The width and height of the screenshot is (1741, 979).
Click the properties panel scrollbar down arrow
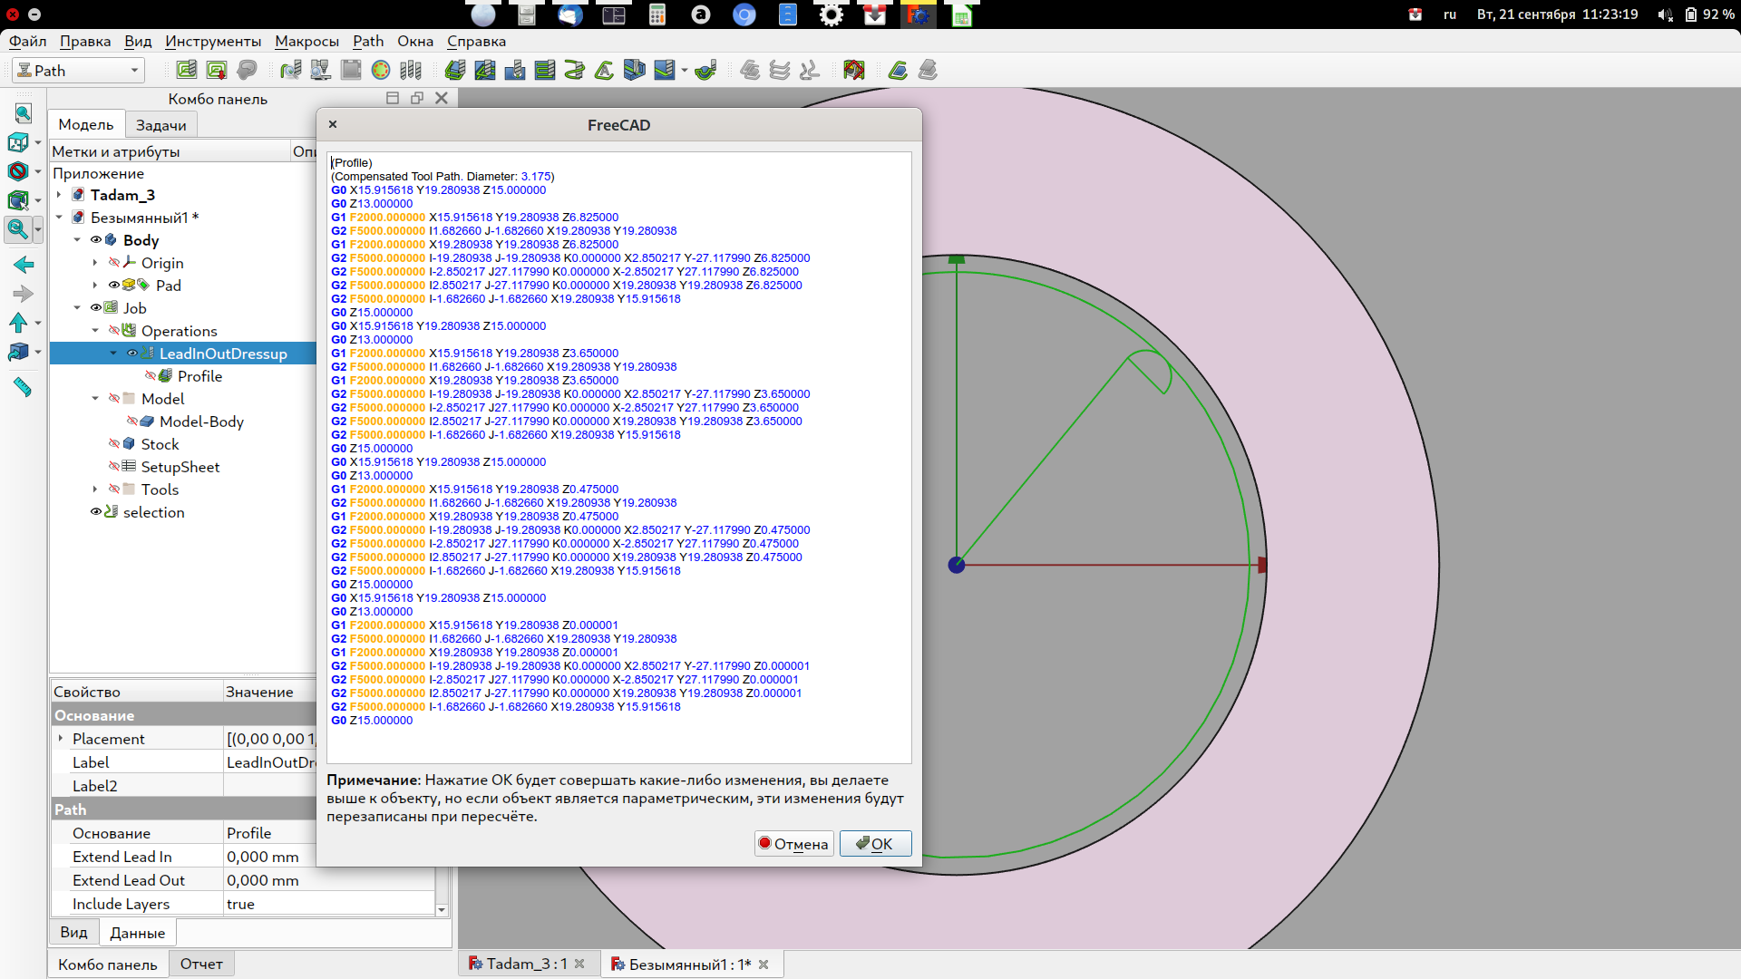click(442, 909)
